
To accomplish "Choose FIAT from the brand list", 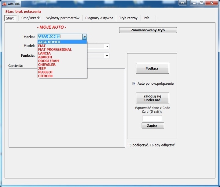I will [42, 46].
